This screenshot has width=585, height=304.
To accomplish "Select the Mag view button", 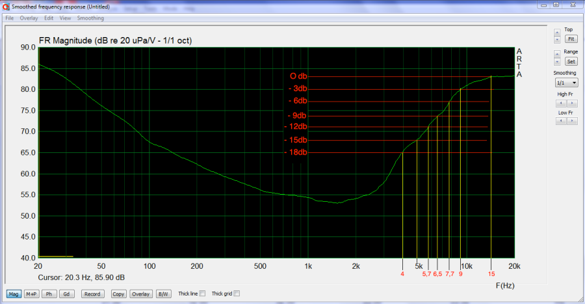I will (x=14, y=294).
